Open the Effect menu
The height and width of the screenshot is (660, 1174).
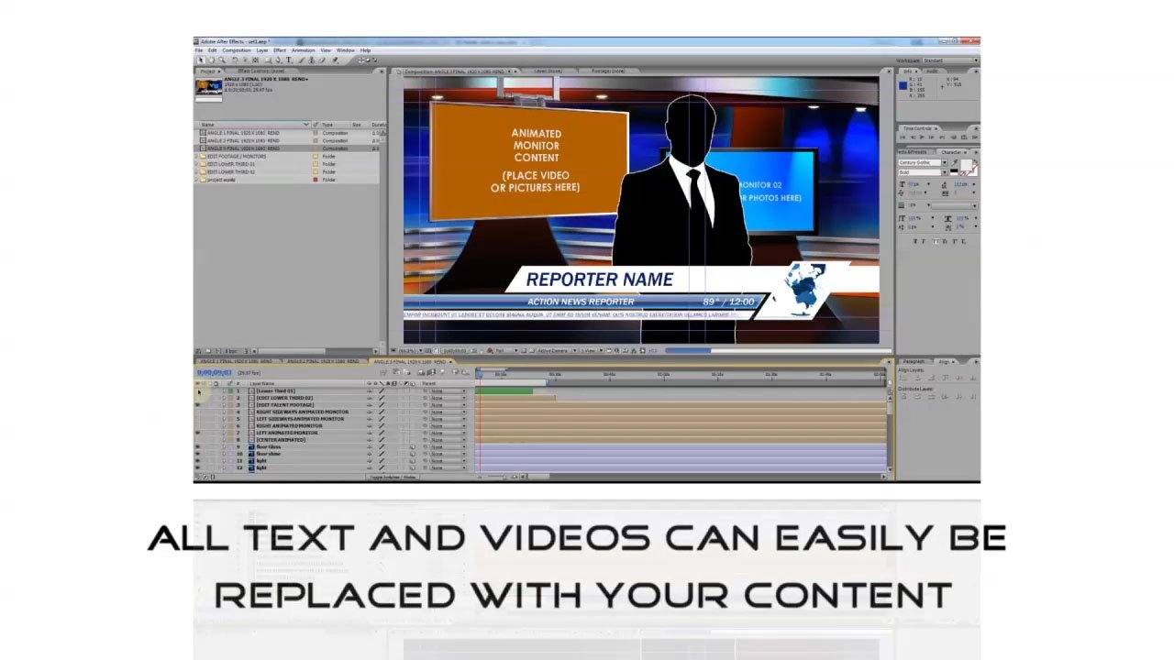coord(280,50)
